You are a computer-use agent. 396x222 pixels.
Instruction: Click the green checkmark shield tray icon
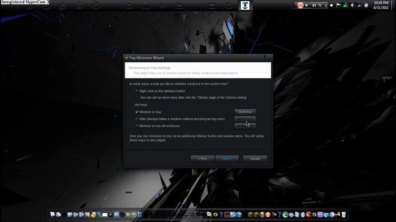(x=345, y=6)
